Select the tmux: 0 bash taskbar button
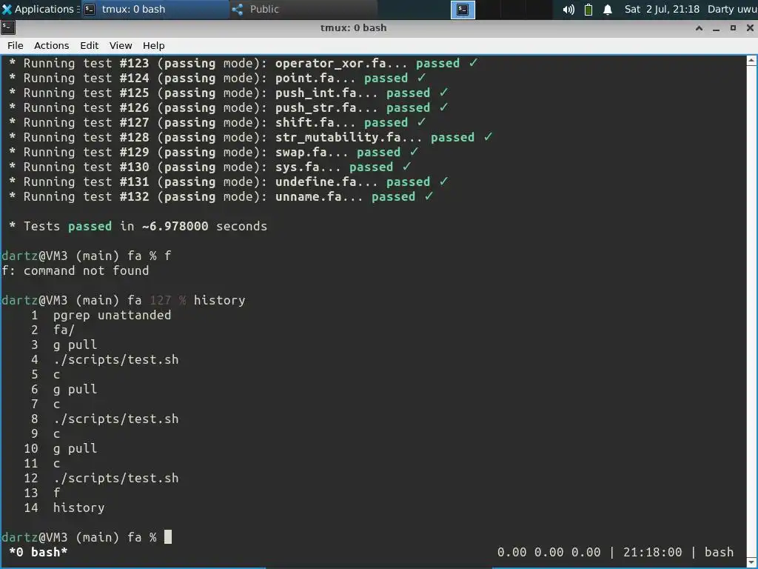Viewport: 758px width, 569px height. point(155,9)
